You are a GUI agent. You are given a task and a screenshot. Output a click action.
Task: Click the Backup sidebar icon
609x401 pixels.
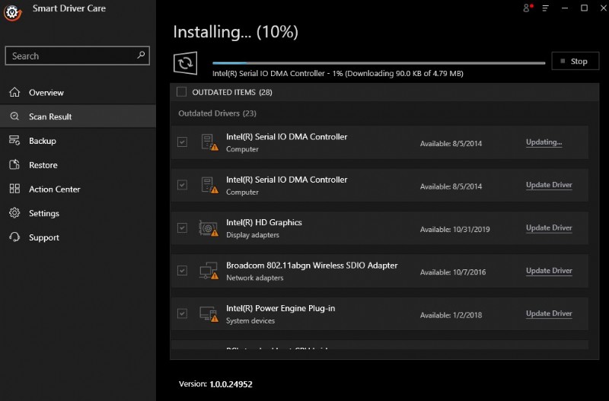tap(14, 141)
